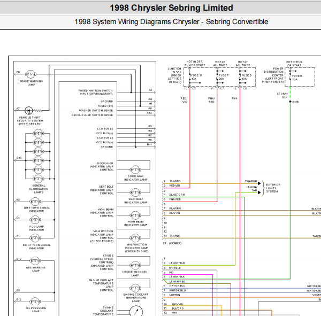Click the VTSS Set LED diode symbol
The width and height of the screenshot is (321, 316).
(x=29, y=111)
